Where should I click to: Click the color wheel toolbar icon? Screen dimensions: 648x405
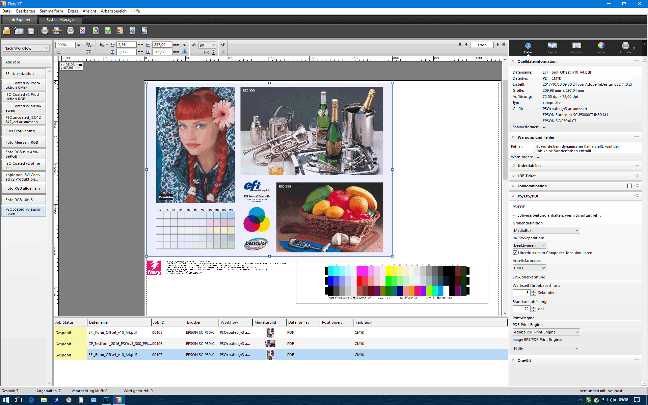point(96,31)
